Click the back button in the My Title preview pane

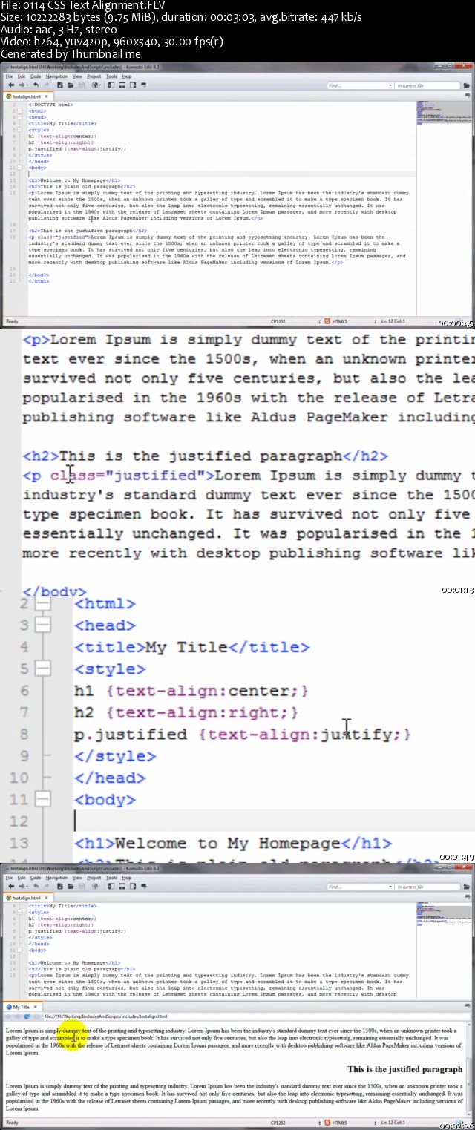coord(7,1016)
